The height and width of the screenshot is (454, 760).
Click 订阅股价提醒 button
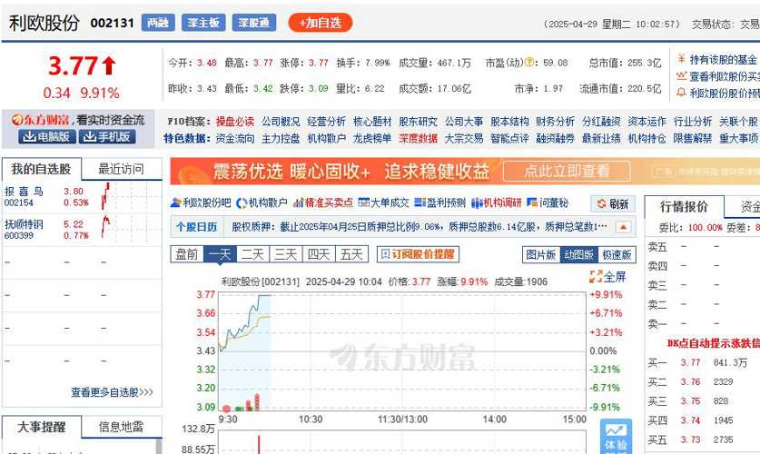pos(418,254)
